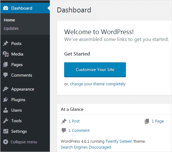
Task: Go to the Plugins menu label
Action: click(x=18, y=100)
